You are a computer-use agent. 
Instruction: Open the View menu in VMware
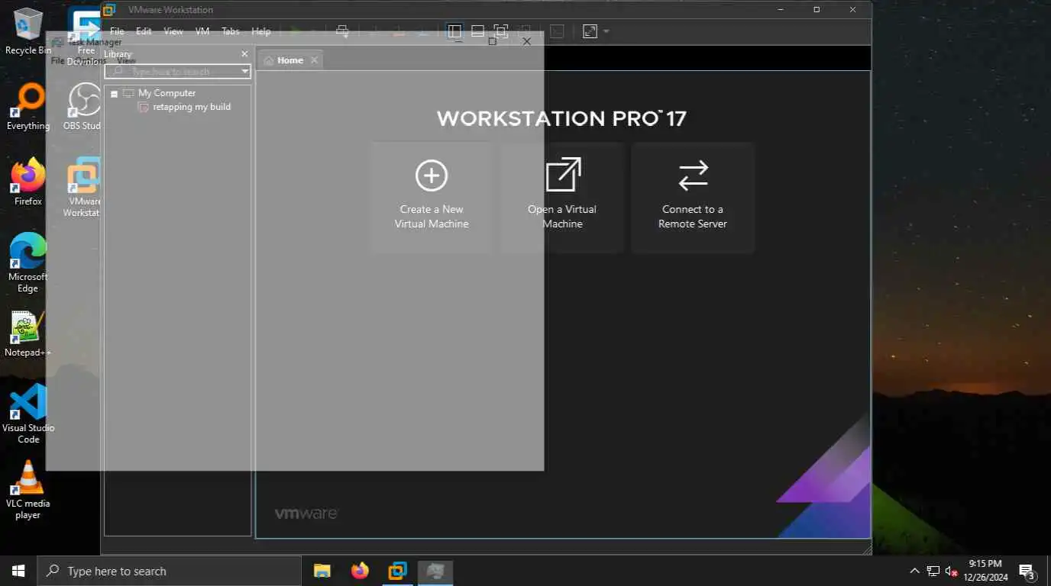pyautogui.click(x=173, y=31)
